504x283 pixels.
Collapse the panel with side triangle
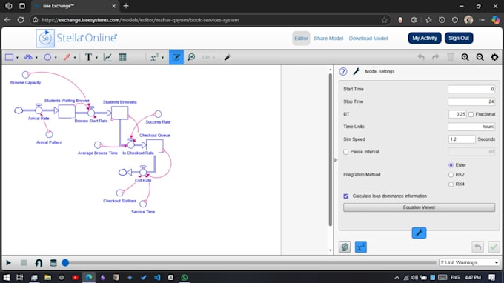[336, 159]
